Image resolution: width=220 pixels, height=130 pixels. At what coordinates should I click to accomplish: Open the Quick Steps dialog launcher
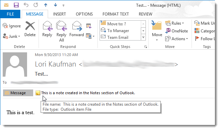pyautogui.click(x=146, y=47)
